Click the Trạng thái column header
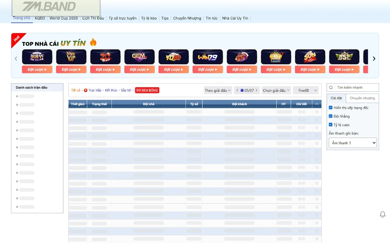 click(x=99, y=104)
